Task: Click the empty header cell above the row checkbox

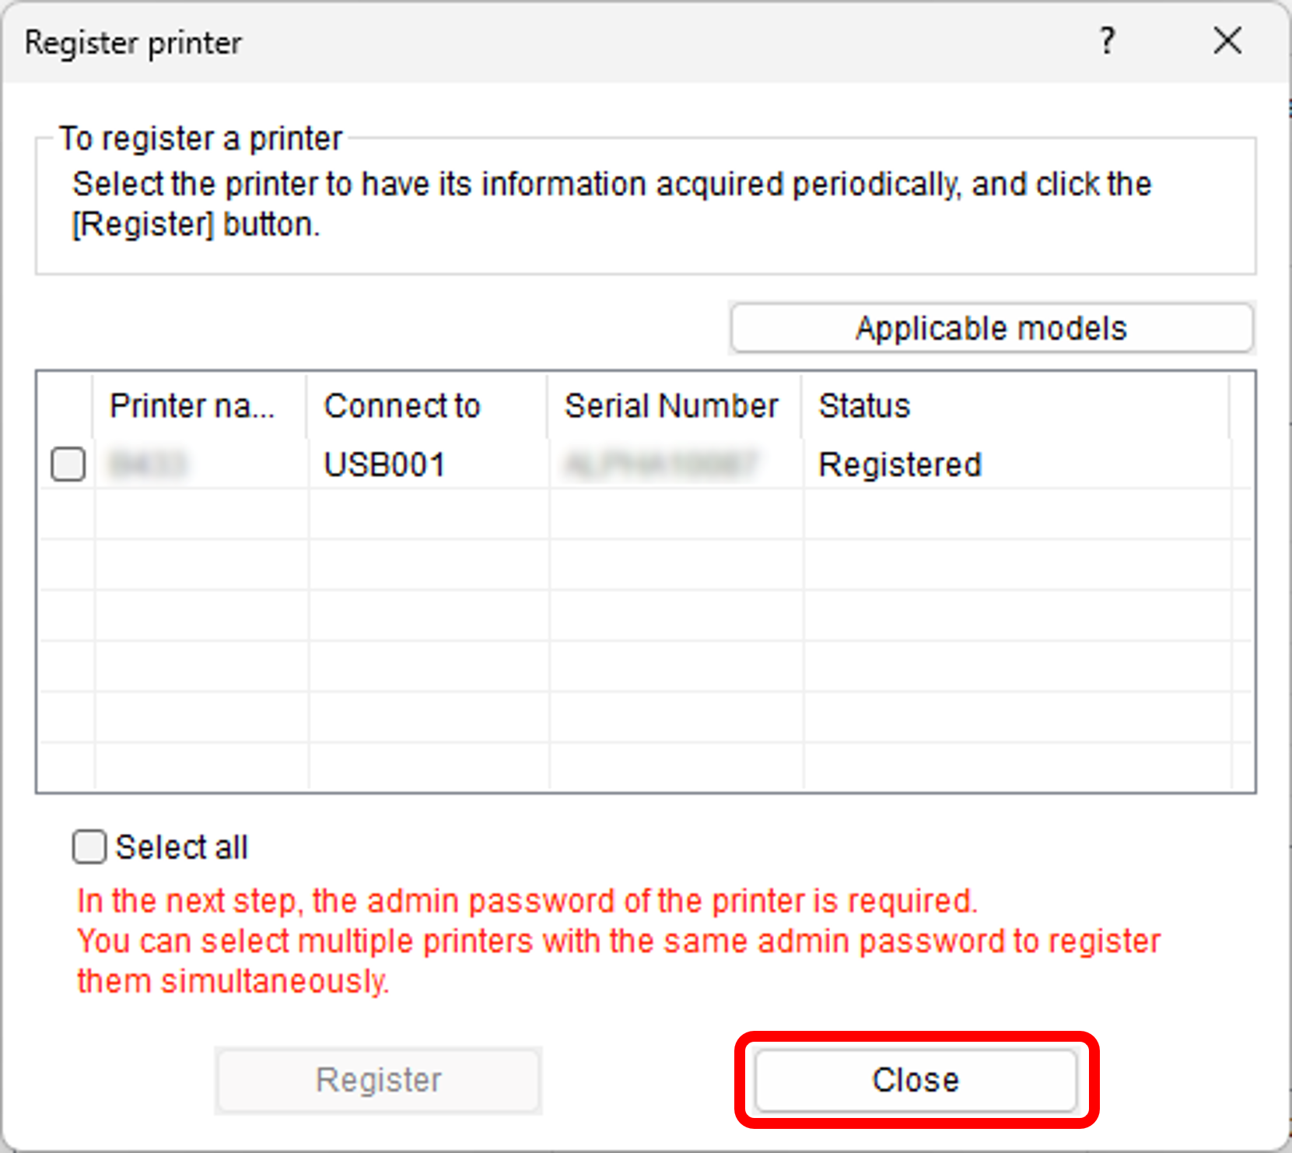Action: [66, 406]
